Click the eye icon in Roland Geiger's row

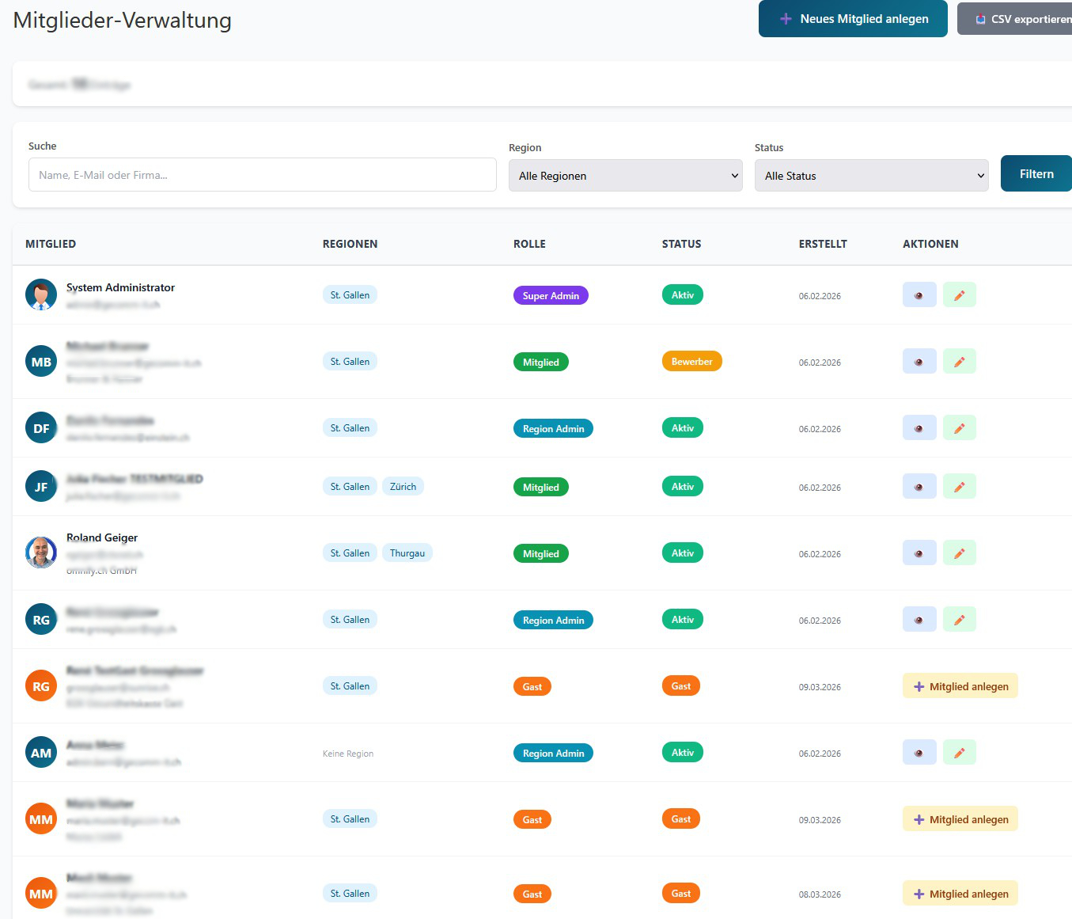pyautogui.click(x=919, y=553)
